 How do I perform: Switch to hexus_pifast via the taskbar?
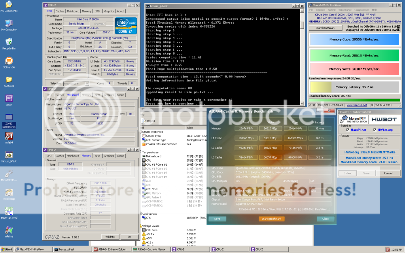click(72, 249)
